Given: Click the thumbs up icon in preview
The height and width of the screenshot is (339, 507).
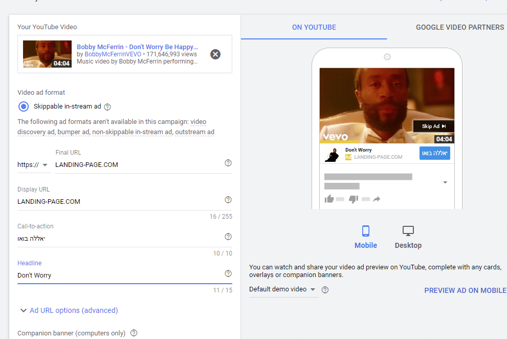Looking at the screenshot, I should coord(329,199).
